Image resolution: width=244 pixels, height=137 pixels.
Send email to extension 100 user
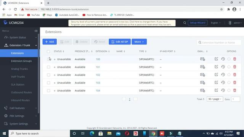pyautogui.click(x=202, y=59)
